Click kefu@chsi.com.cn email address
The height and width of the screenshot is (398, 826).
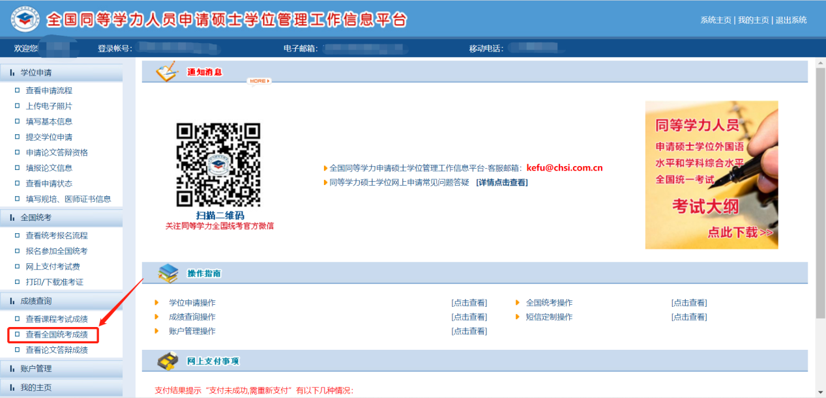[565, 168]
